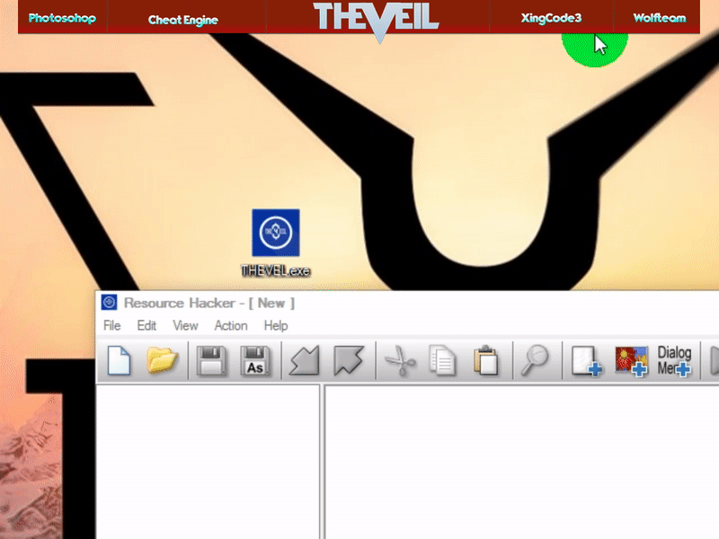Open the Help menu
This screenshot has height=539, width=719.
click(x=276, y=325)
